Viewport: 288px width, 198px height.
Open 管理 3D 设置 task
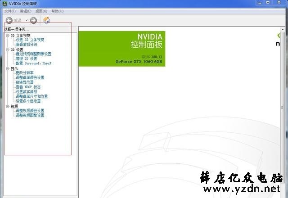[x=27, y=58]
